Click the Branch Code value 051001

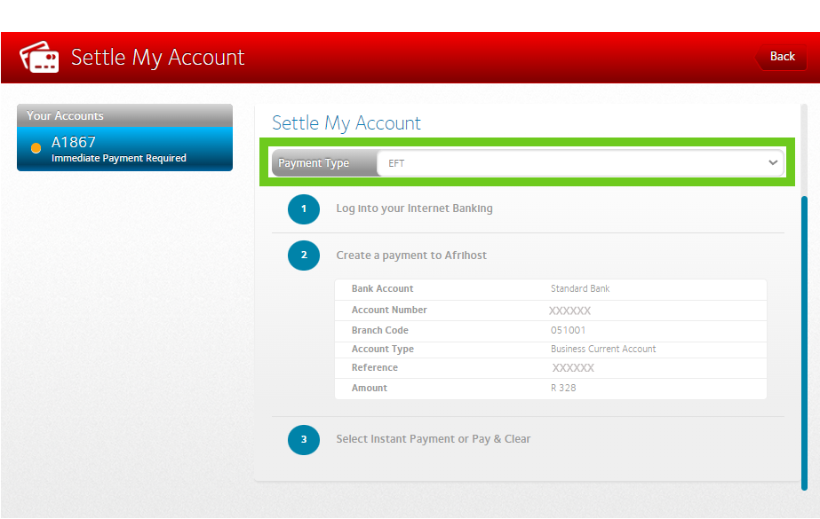point(569,330)
